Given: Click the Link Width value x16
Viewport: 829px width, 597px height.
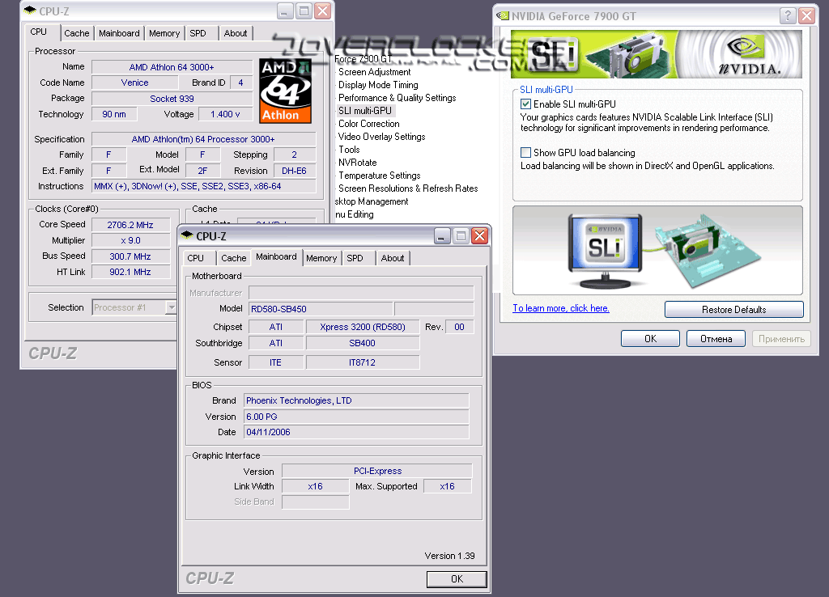Looking at the screenshot, I should coord(315,486).
